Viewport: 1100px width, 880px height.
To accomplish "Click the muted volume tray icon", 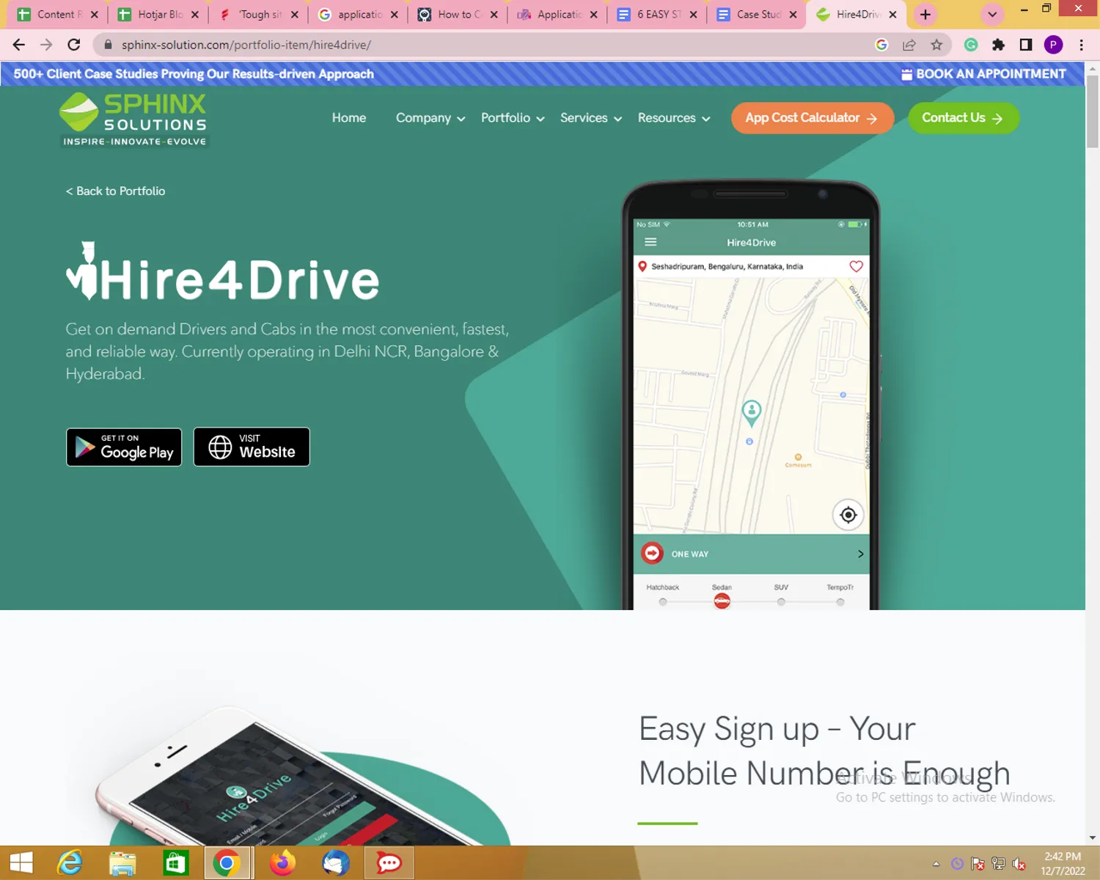I will (x=1019, y=864).
